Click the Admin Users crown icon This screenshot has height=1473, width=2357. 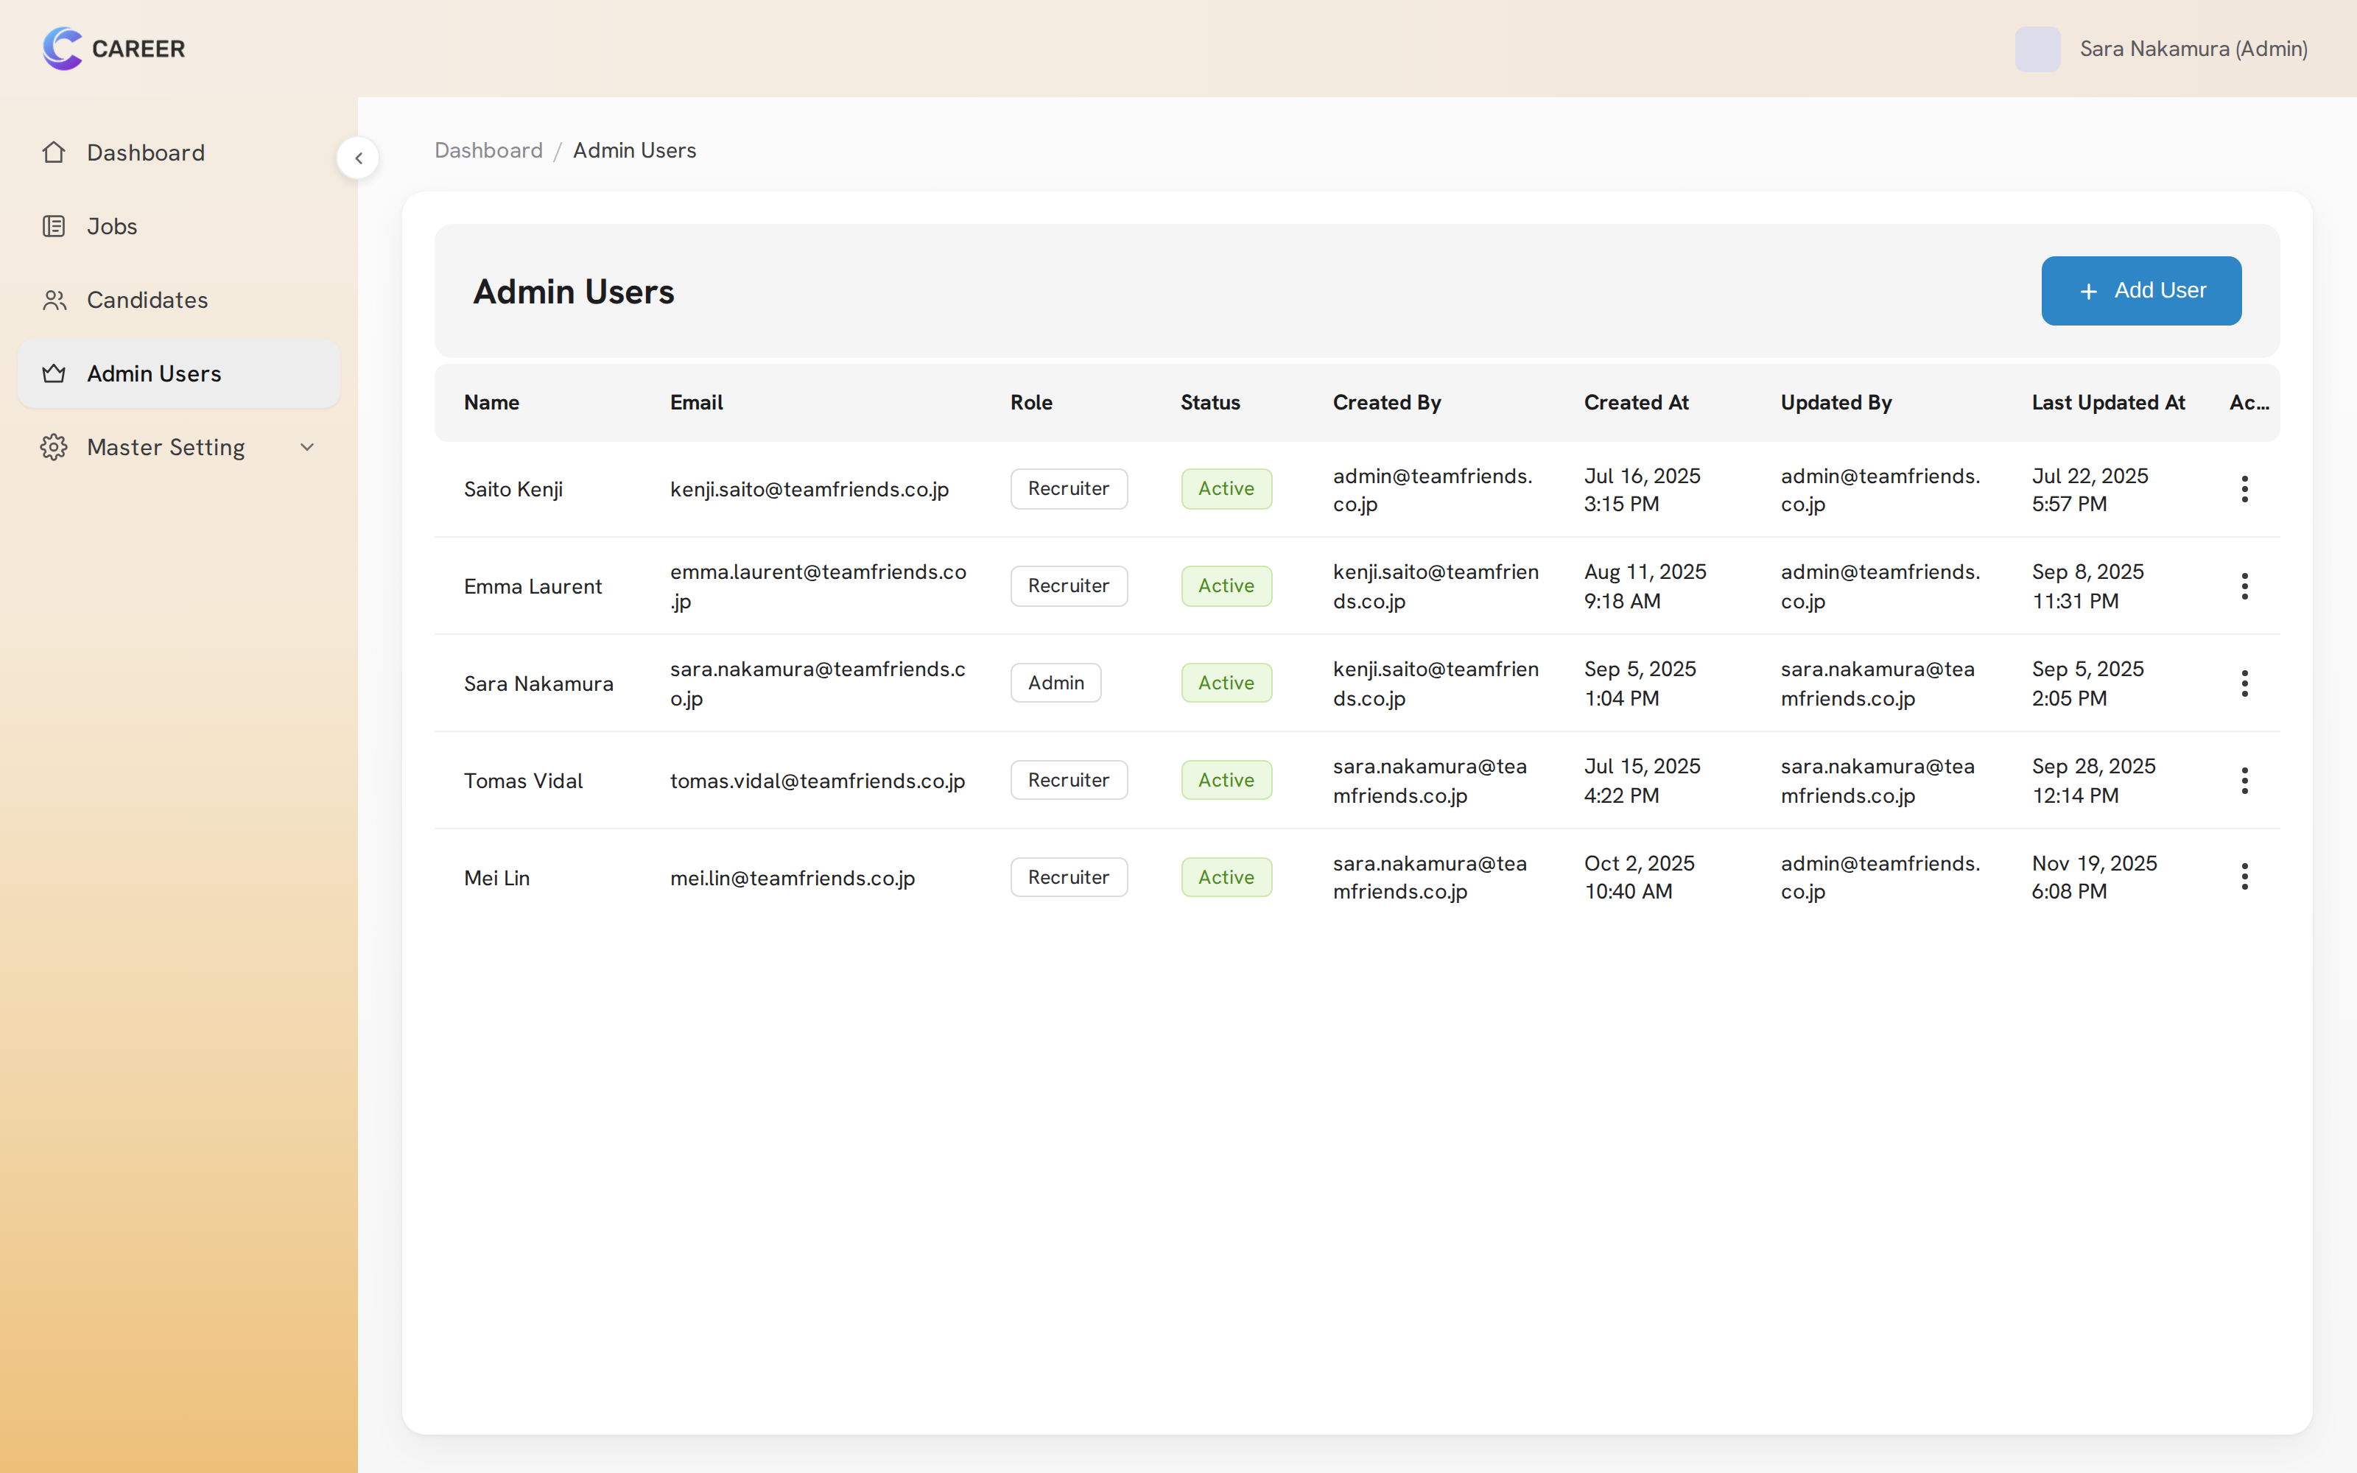coord(55,373)
